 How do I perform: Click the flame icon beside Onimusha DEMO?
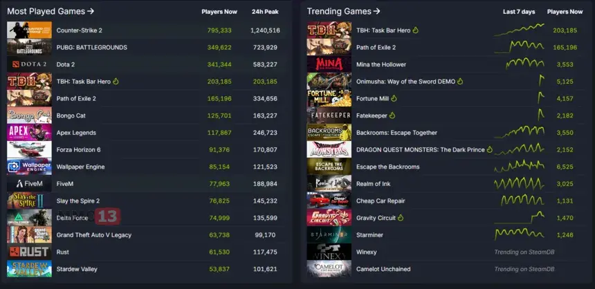[460, 81]
